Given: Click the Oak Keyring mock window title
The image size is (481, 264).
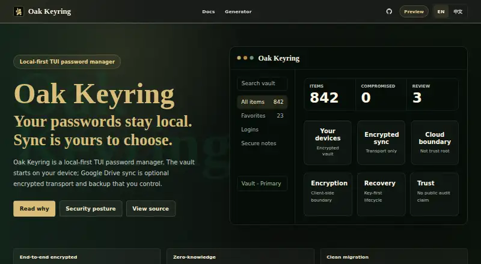Looking at the screenshot, I should tap(279, 58).
